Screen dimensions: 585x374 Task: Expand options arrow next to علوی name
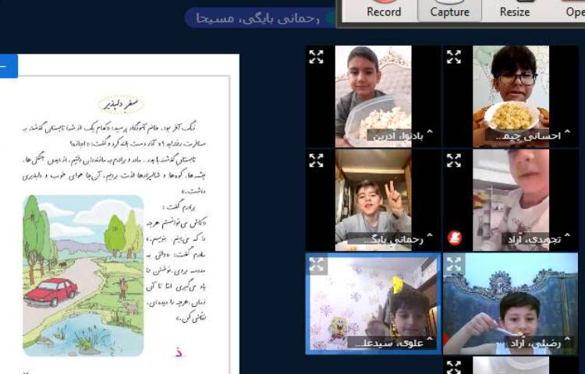coord(428,341)
